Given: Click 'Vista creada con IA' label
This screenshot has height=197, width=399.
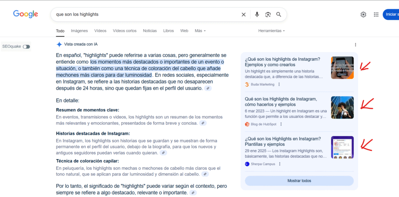Looking at the screenshot, I should 81,44.
